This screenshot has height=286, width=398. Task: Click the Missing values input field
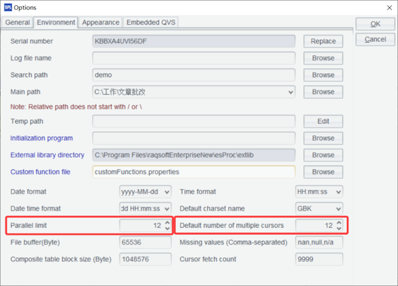click(x=318, y=242)
